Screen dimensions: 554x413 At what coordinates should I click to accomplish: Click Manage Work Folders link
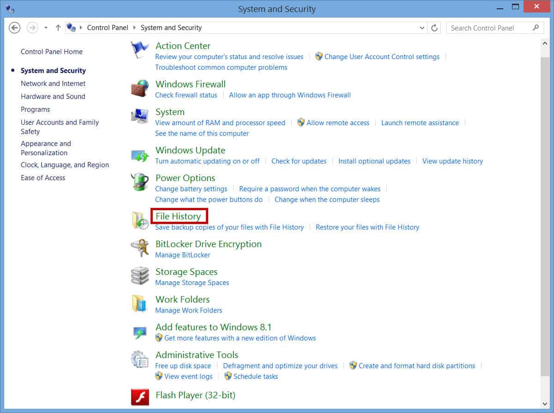point(188,310)
